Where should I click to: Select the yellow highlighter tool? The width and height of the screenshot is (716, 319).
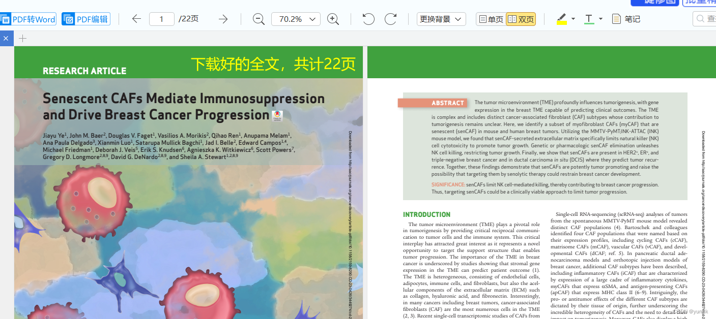[562, 19]
